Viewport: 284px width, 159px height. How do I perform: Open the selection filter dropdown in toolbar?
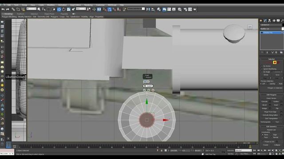(32, 9)
